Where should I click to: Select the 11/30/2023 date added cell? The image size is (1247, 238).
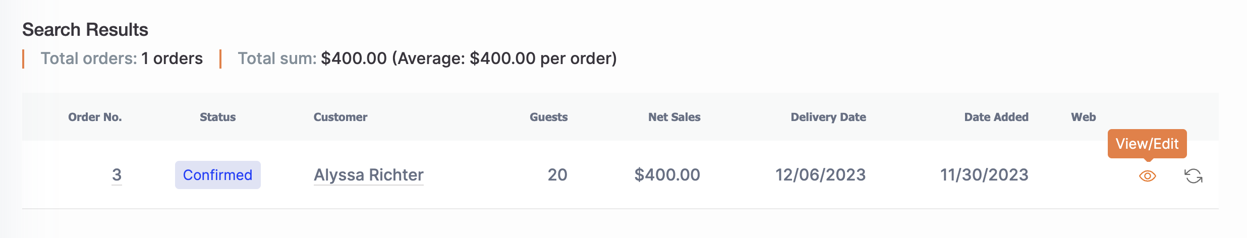click(x=984, y=175)
